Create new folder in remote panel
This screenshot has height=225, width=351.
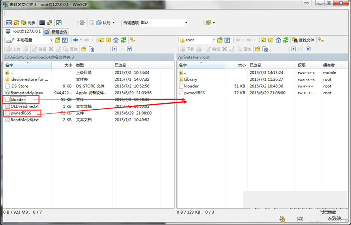[x=257, y=49]
